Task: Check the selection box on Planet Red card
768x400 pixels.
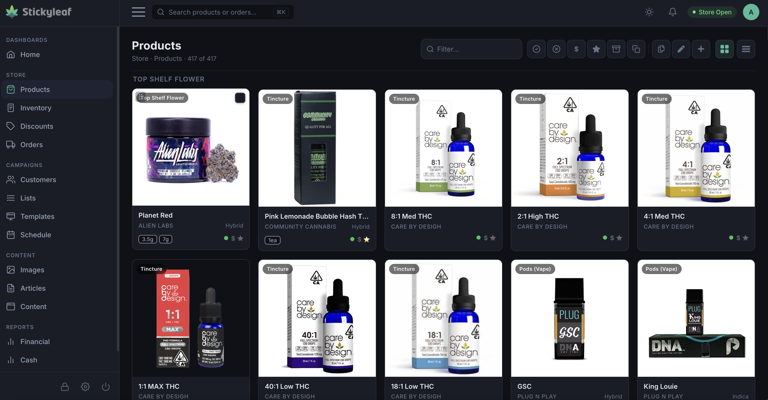Action: [240, 98]
